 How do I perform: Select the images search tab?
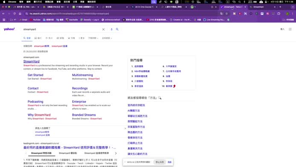(x=38, y=38)
